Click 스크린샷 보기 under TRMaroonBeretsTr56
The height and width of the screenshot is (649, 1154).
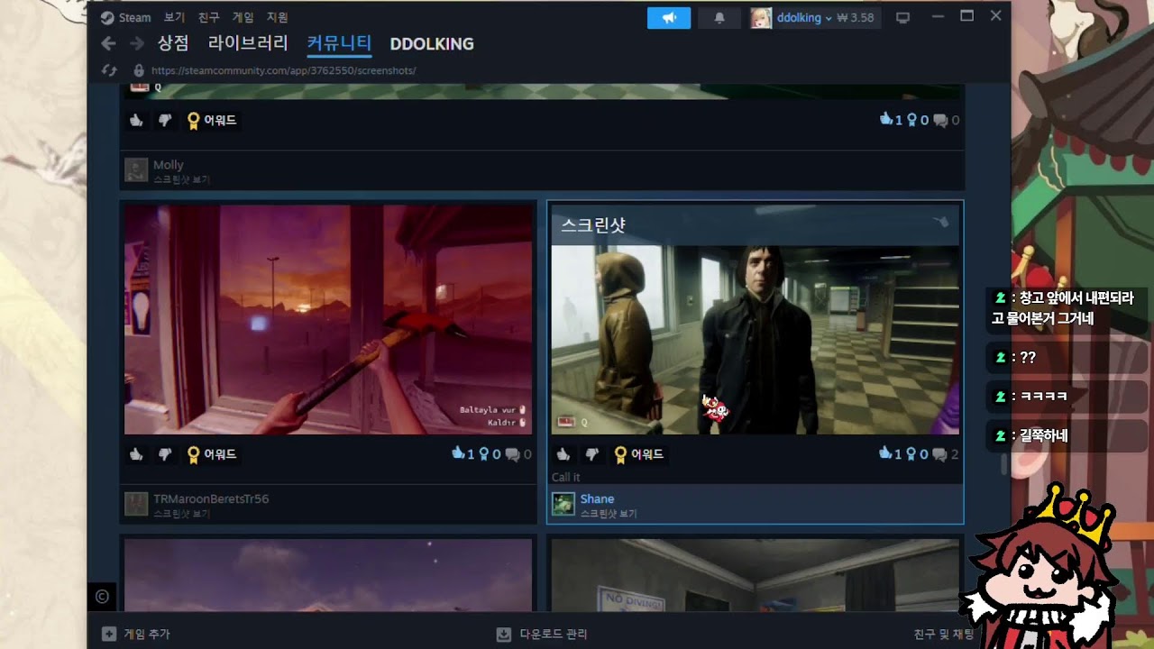point(181,514)
